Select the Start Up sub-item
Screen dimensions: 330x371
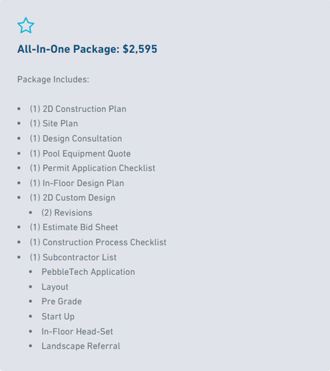[x=58, y=316]
